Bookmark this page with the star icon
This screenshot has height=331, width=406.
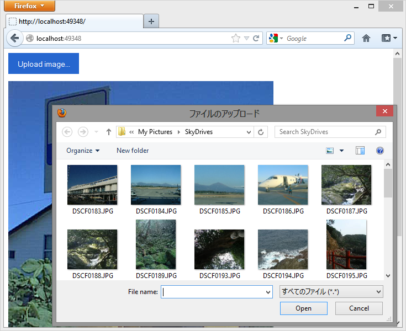(236, 38)
